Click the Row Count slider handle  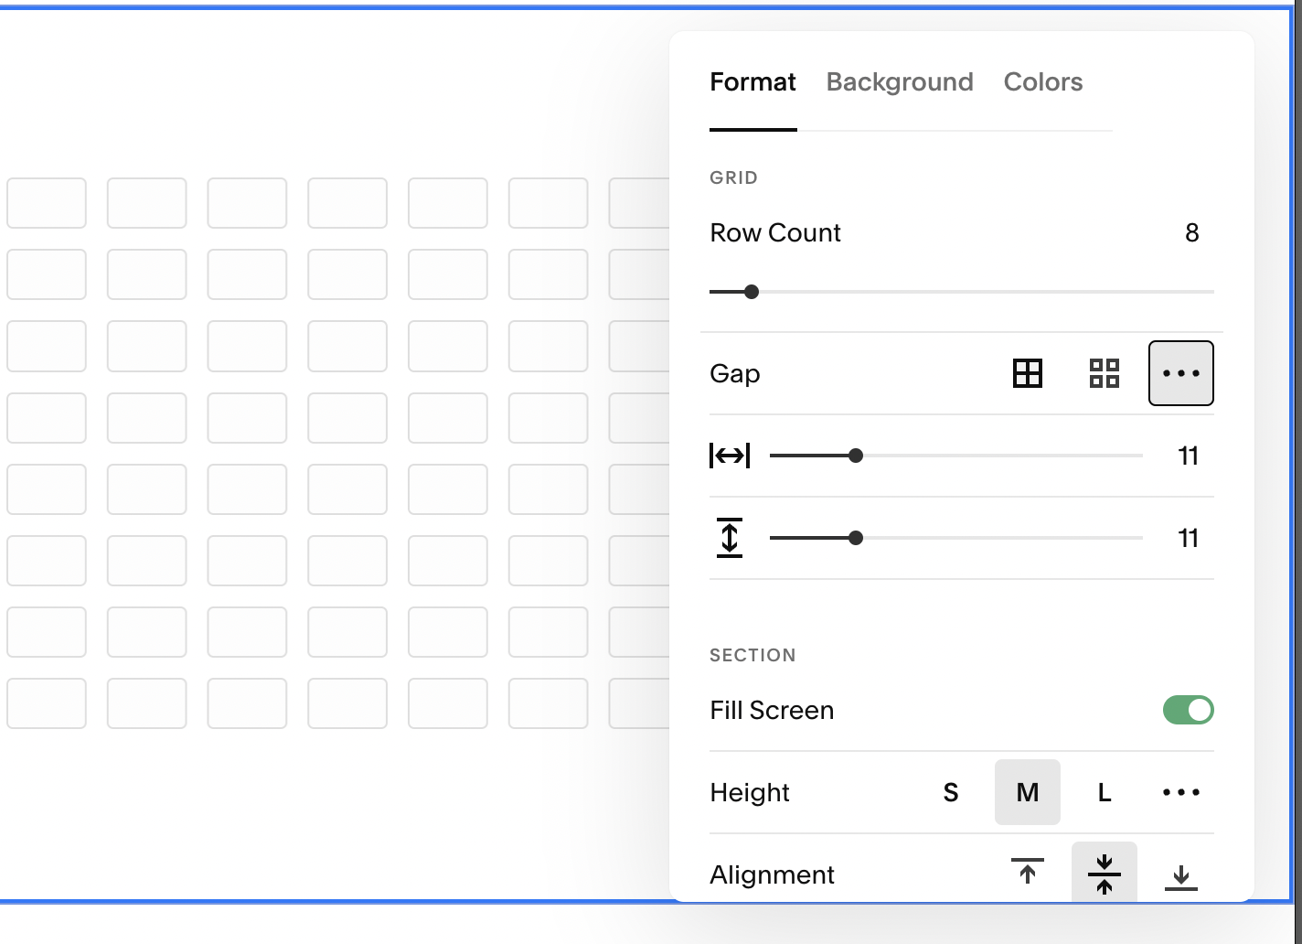point(752,291)
